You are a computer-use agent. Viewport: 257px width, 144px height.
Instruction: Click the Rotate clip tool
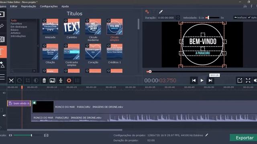[19, 80]
